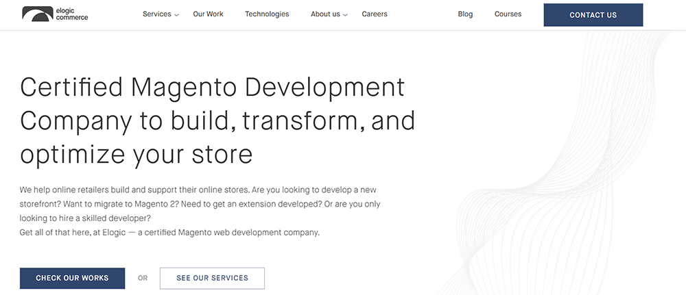The height and width of the screenshot is (295, 686).
Task: Visit the Careers page
Action: 375,14
